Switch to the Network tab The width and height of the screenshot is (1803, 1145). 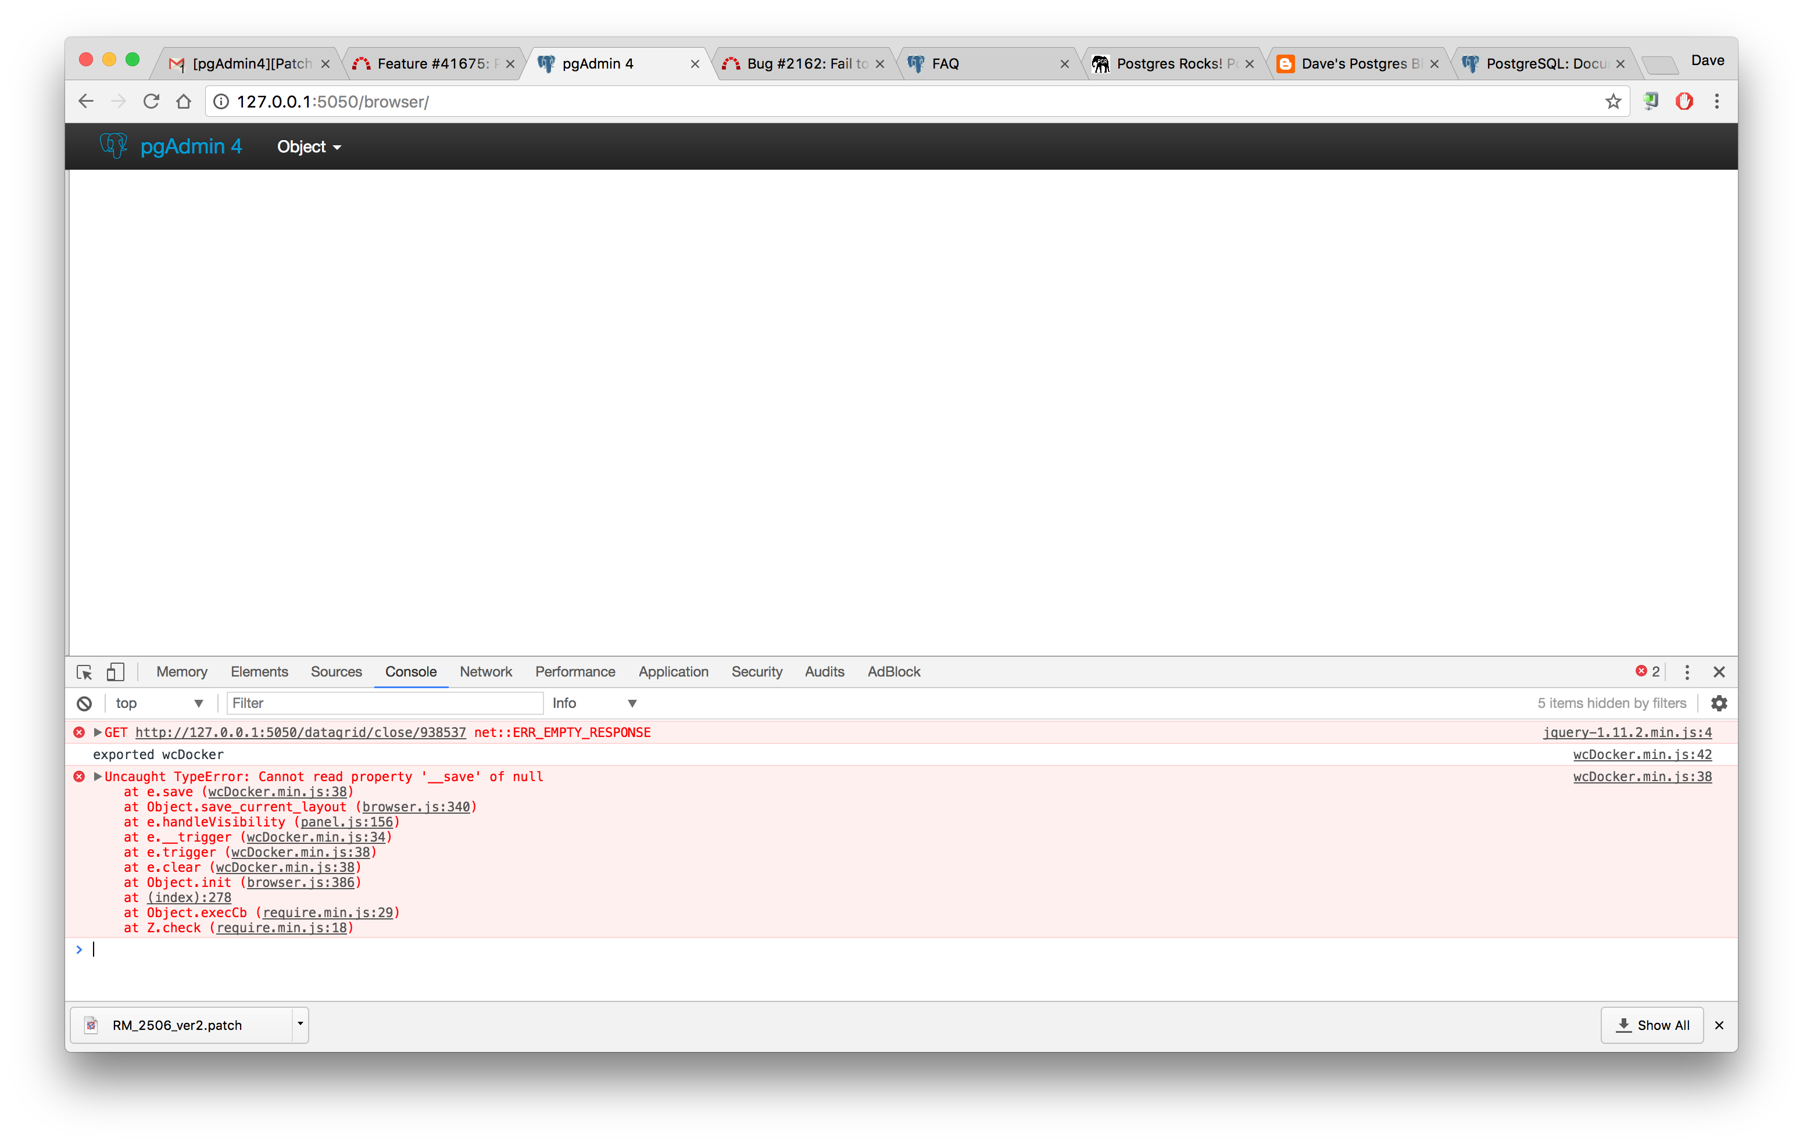click(486, 672)
